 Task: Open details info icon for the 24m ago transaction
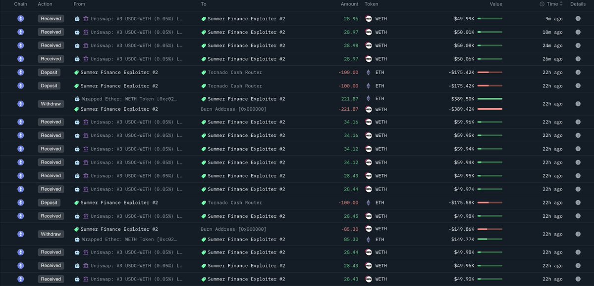[578, 45]
